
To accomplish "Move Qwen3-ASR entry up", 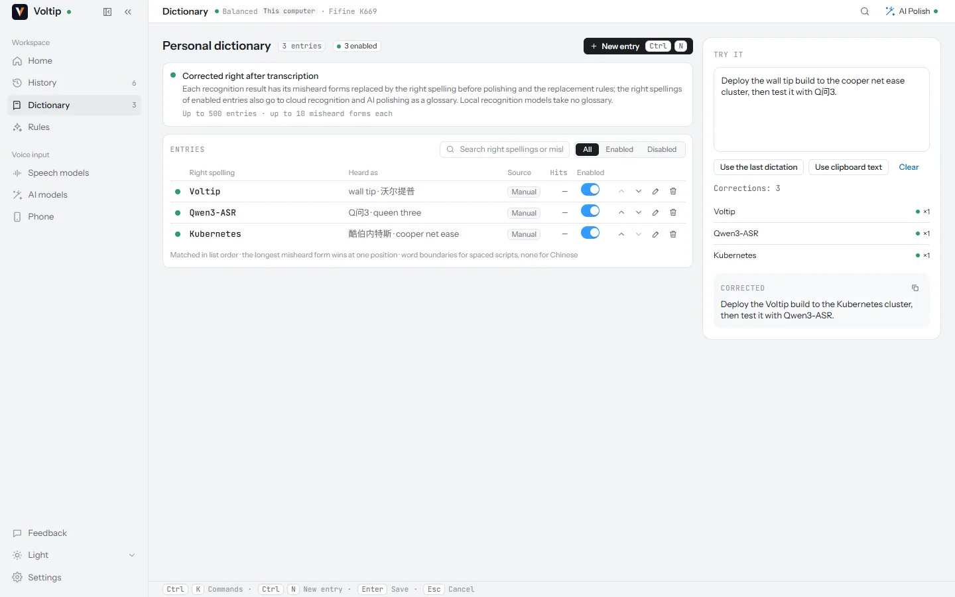I will [621, 213].
